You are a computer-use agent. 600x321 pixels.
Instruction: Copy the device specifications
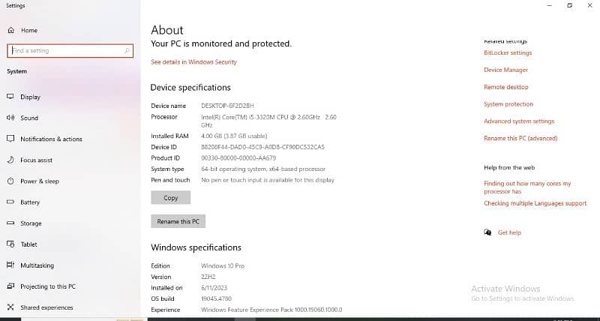(171, 198)
